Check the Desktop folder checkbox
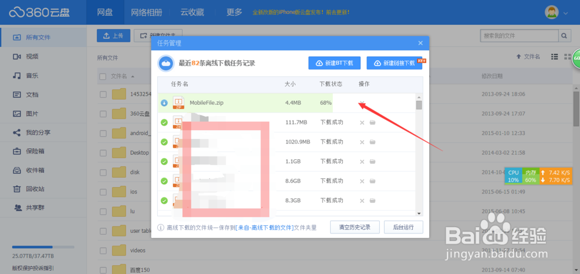Viewport: 580px width, 274px height. pyautogui.click(x=103, y=152)
